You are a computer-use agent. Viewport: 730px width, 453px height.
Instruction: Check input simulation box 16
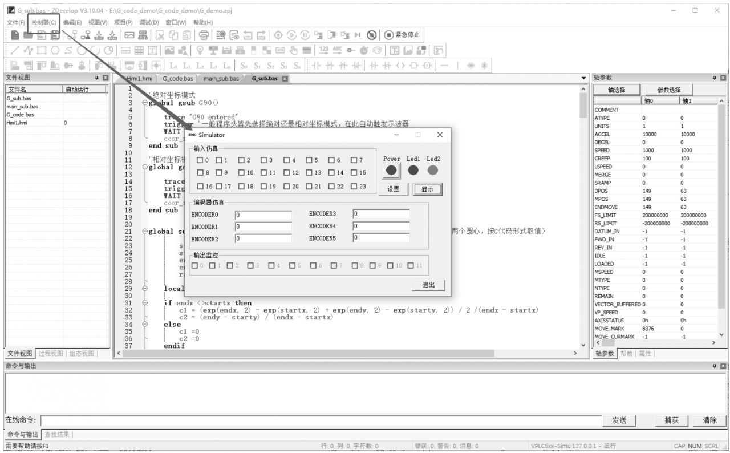(200, 186)
